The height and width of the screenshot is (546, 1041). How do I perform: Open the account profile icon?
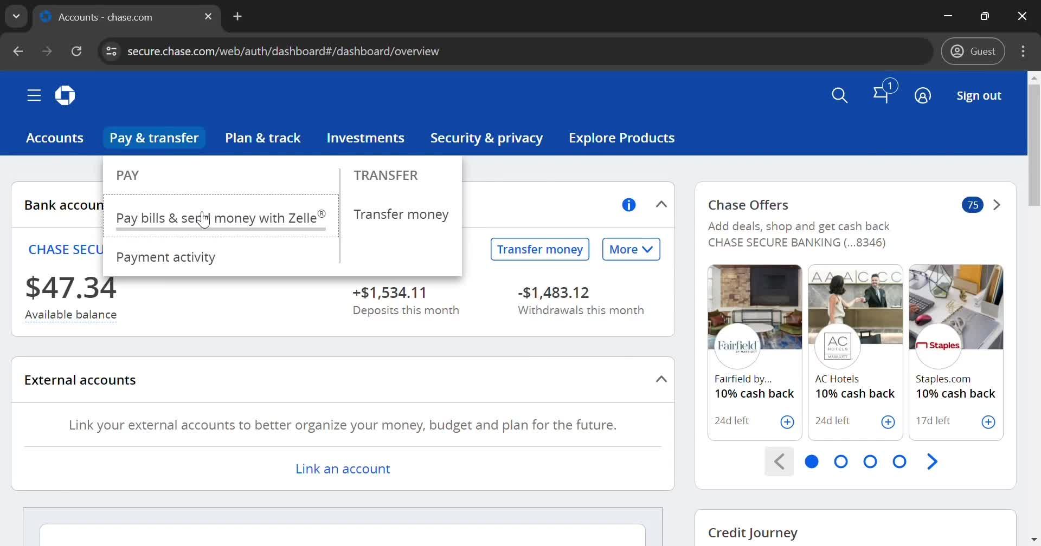923,95
